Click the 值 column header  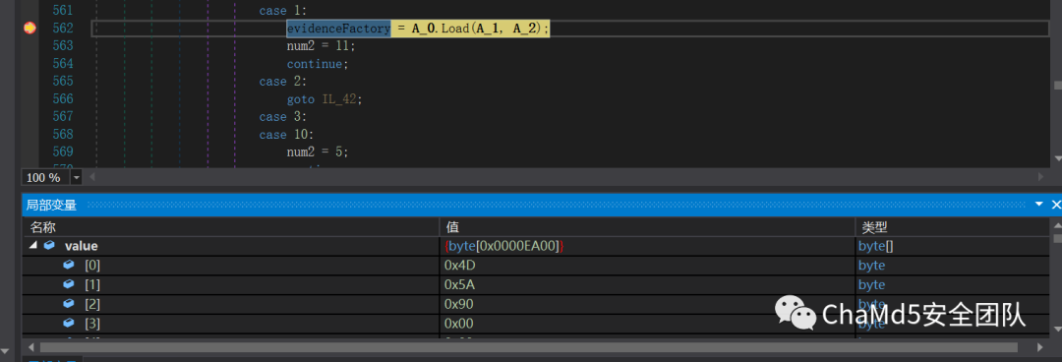[647, 227]
